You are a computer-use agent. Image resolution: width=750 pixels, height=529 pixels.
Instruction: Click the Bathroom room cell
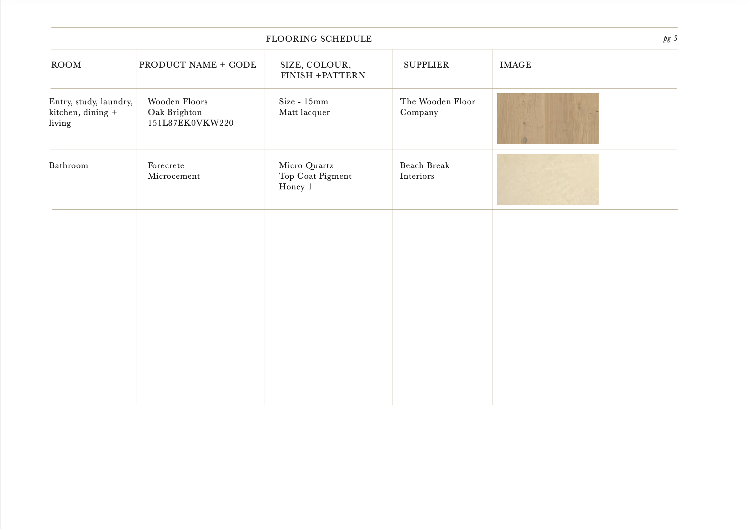coord(68,166)
